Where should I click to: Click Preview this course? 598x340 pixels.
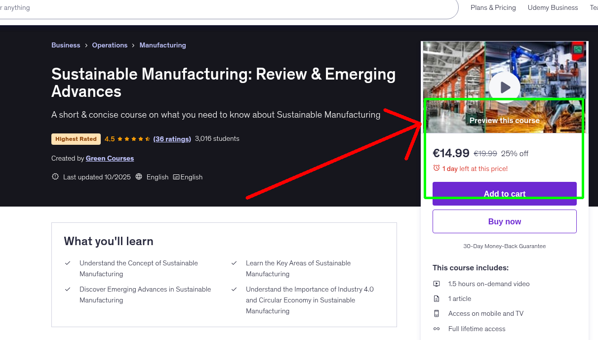point(504,120)
